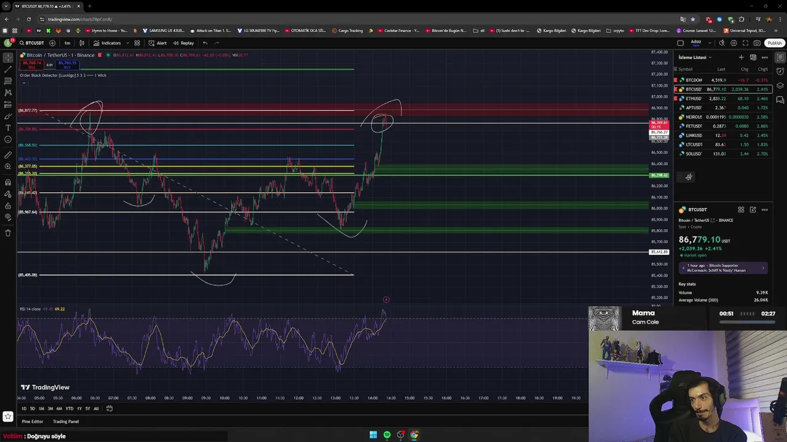Select the ETHUSD watchlist row
Image resolution: width=787 pixels, height=442 pixels.
[x=723, y=98]
